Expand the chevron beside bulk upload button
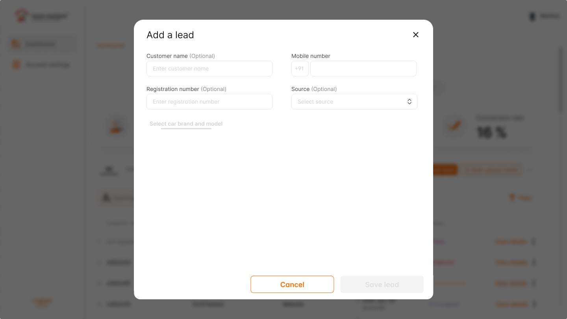The height and width of the screenshot is (319, 567). coord(530,170)
